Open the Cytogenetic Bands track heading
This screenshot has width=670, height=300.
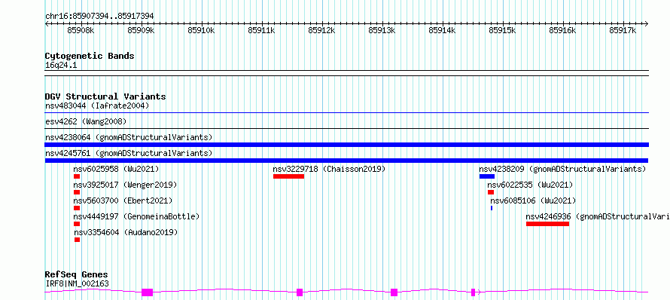90,56
